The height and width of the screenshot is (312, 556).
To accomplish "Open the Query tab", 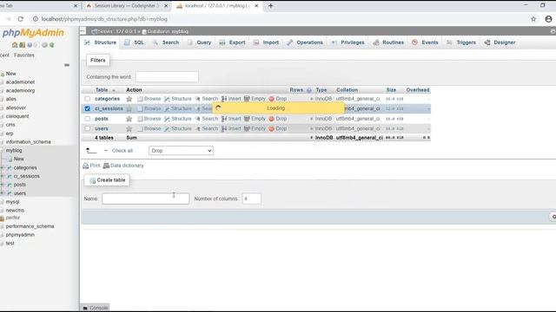I will point(199,42).
